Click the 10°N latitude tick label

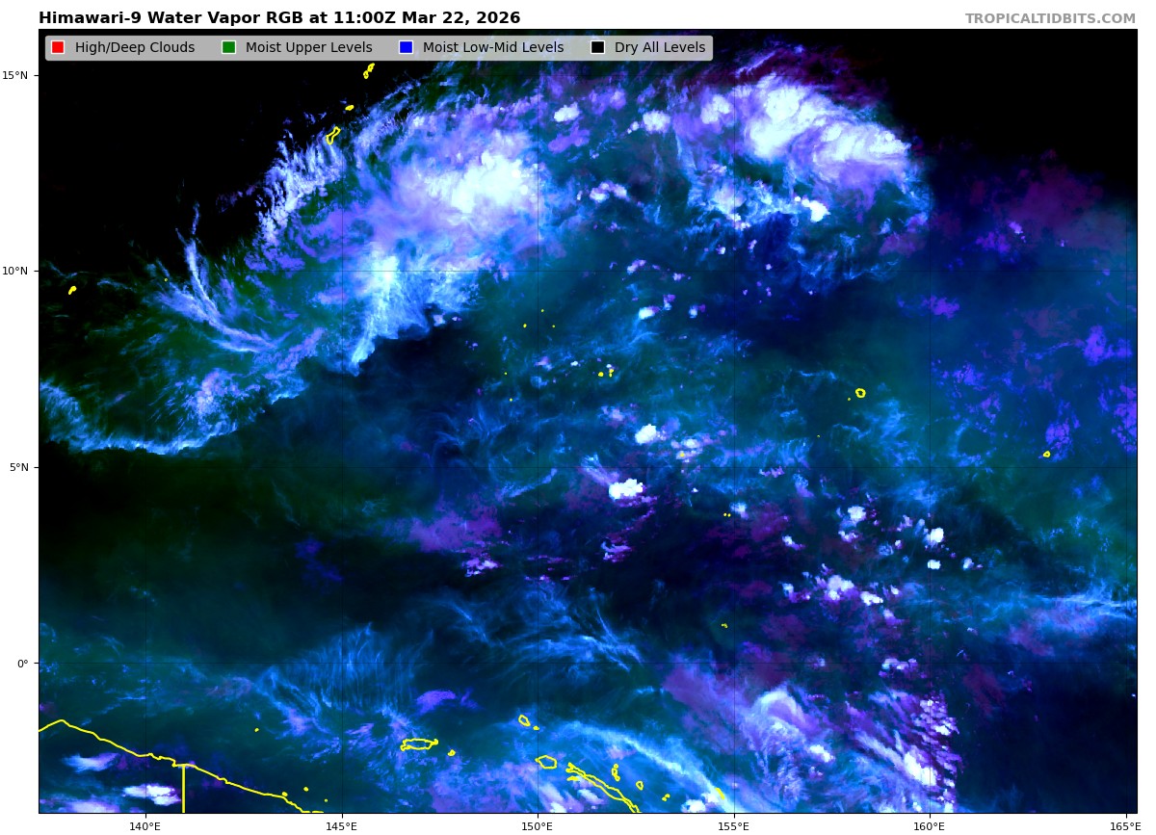click(19, 271)
